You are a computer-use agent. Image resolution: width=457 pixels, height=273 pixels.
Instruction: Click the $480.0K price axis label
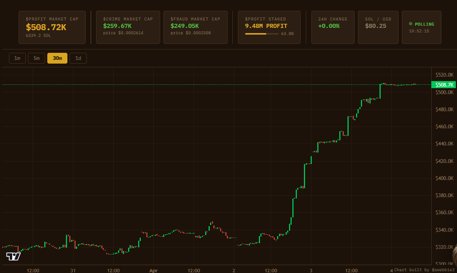[x=444, y=110]
